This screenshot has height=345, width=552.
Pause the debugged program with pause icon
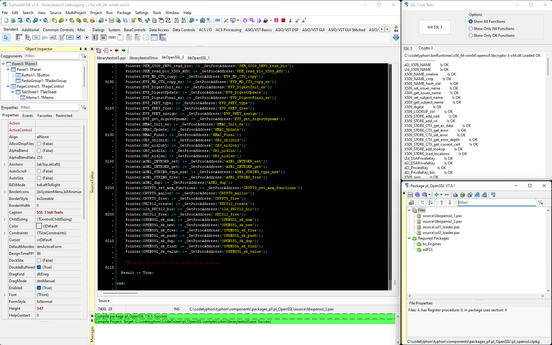[x=276, y=21]
